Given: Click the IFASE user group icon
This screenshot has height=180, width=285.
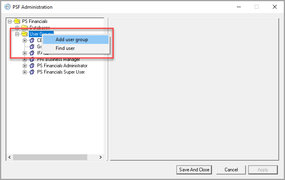Looking at the screenshot, I should (x=32, y=53).
